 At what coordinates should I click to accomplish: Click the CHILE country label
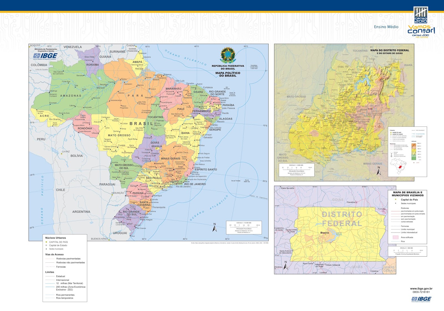coord(60,190)
